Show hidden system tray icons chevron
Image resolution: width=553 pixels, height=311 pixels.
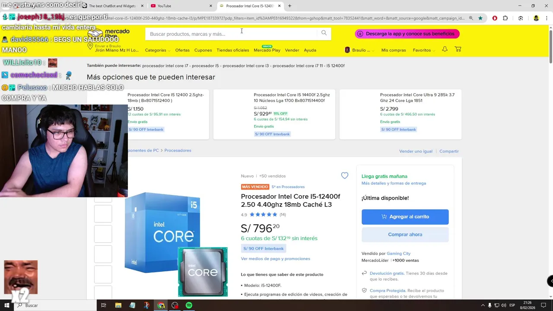(483, 305)
